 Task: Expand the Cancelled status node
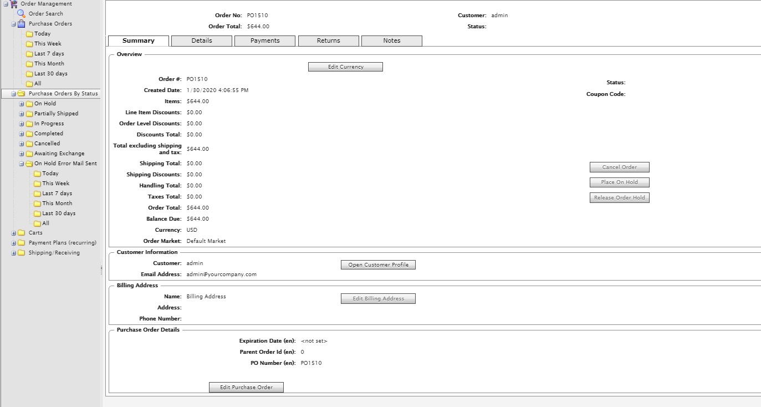[22, 144]
